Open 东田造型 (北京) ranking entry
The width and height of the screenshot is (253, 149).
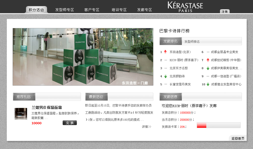click(x=180, y=52)
